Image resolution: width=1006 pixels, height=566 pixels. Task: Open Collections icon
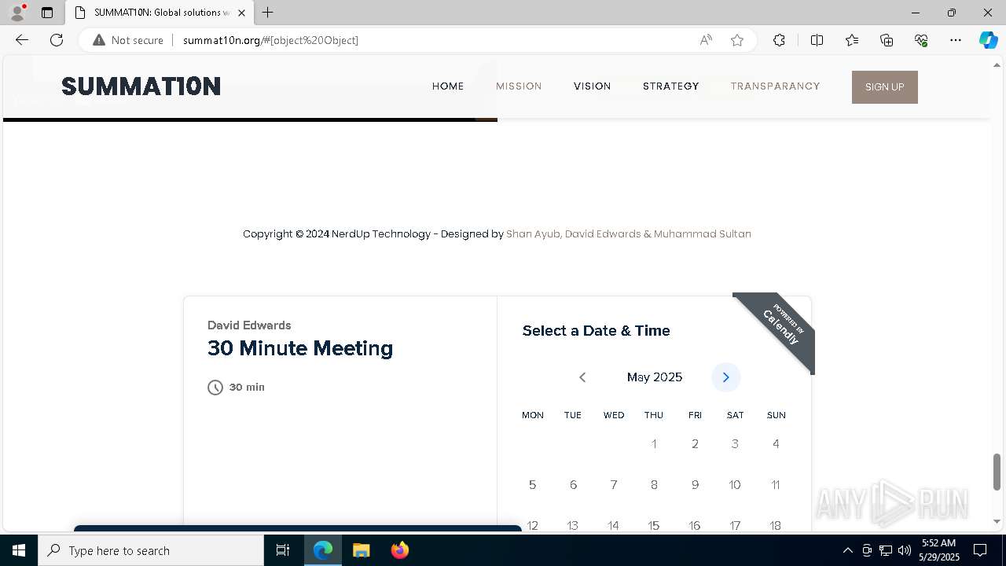tap(887, 40)
